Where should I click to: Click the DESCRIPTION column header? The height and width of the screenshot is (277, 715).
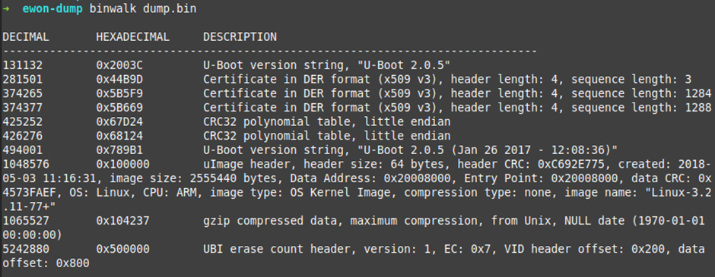pyautogui.click(x=240, y=37)
